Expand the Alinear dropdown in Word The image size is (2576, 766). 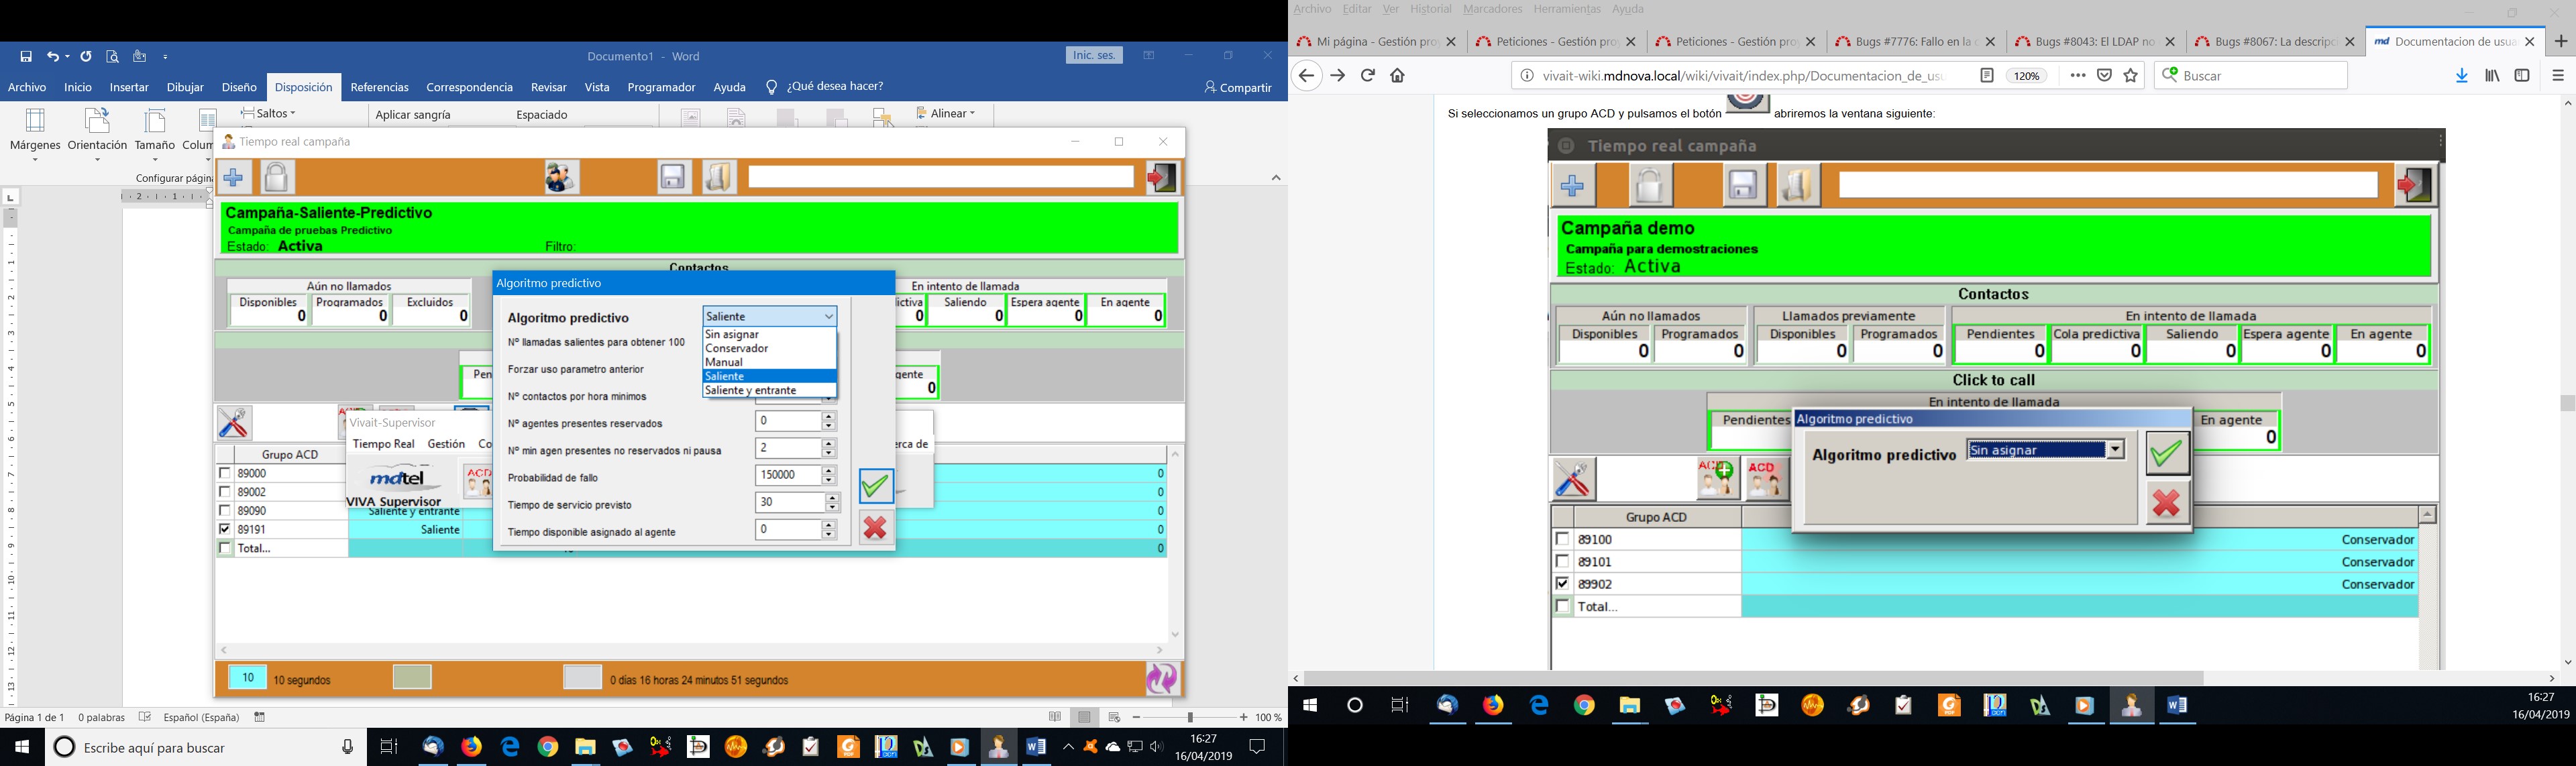(945, 114)
